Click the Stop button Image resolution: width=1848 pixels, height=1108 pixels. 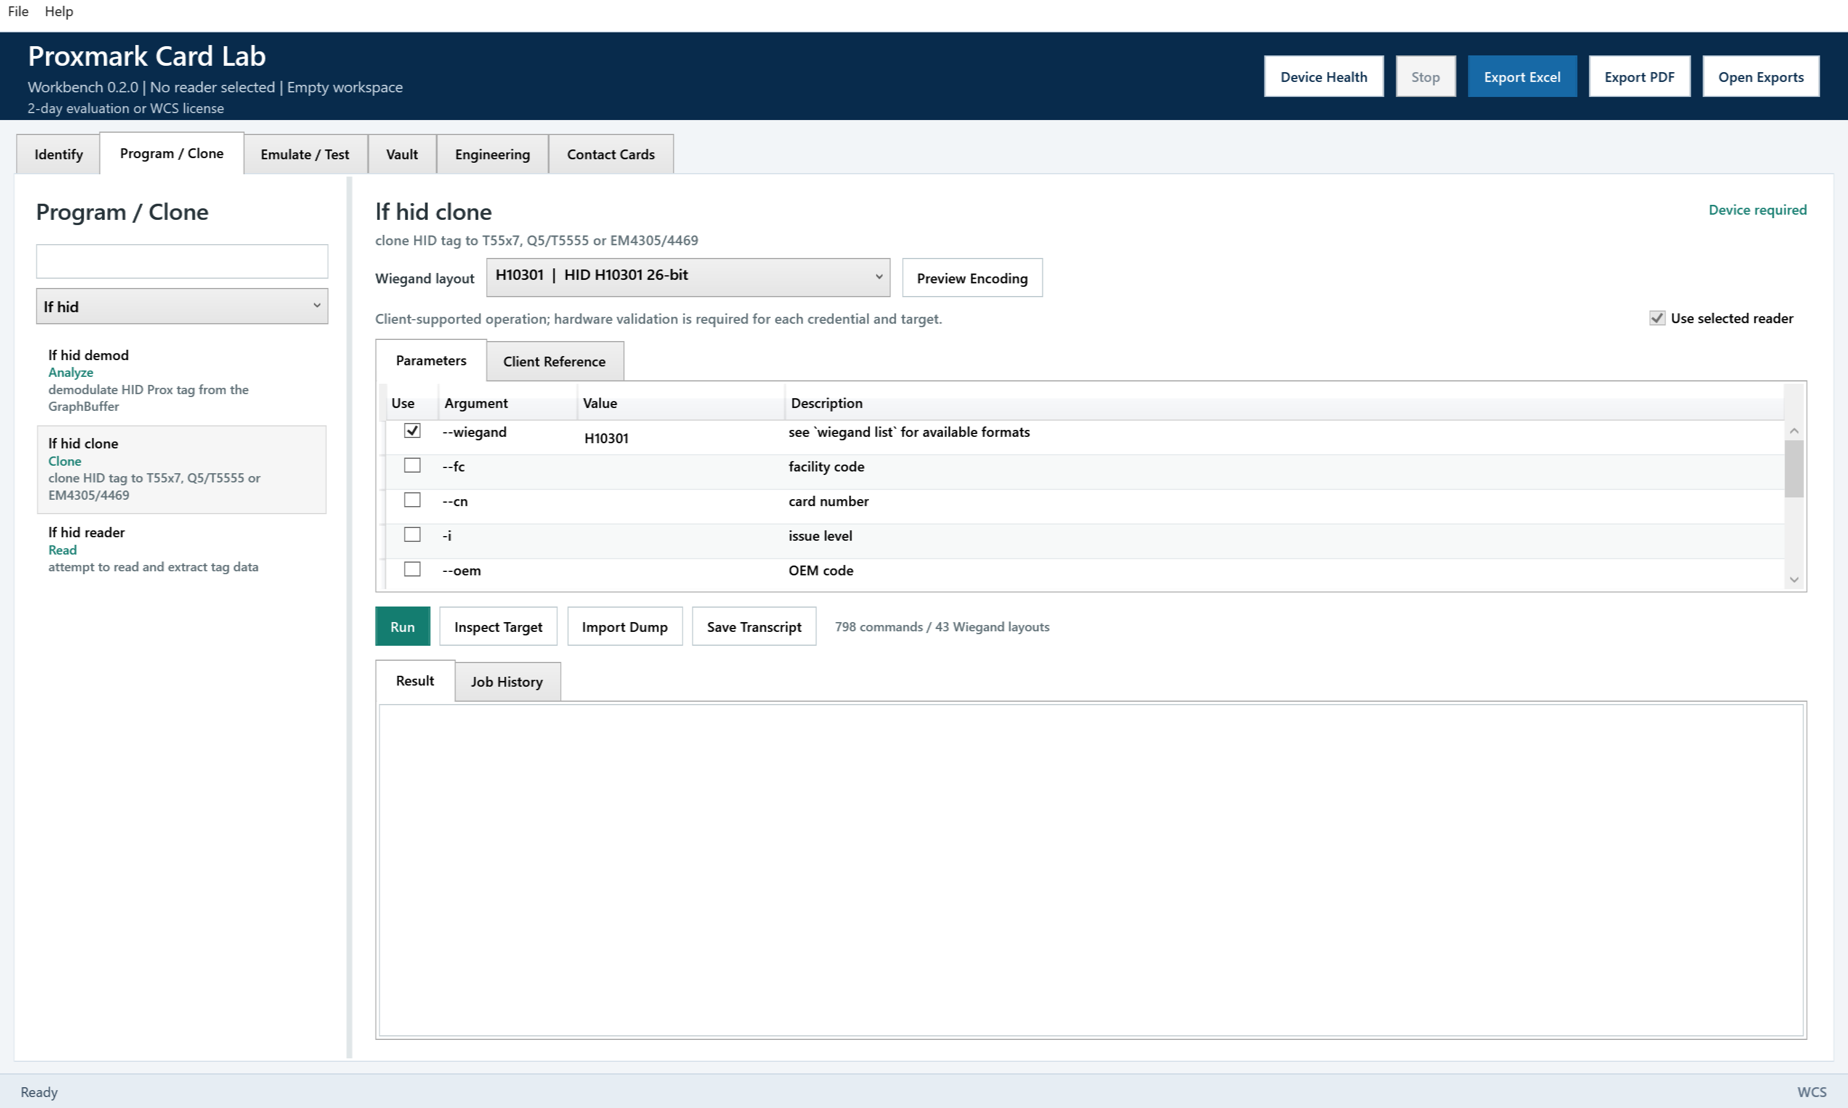(x=1425, y=77)
